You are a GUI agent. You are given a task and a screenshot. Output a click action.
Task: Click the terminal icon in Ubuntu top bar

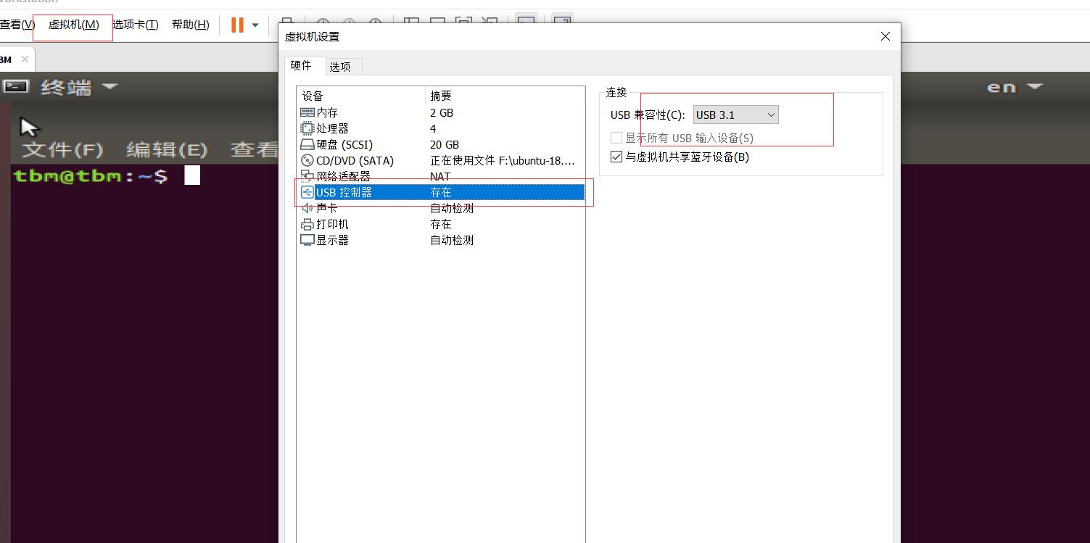[x=15, y=87]
